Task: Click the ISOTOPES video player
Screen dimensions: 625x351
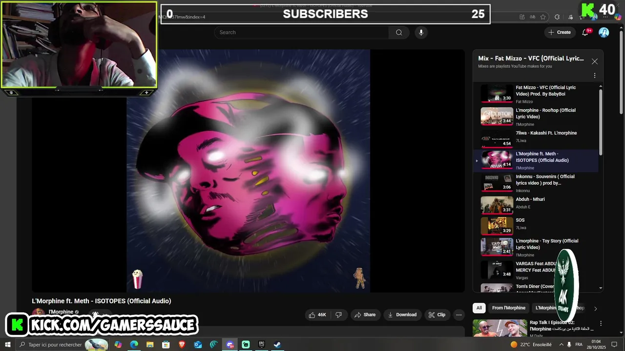Action: (248, 171)
